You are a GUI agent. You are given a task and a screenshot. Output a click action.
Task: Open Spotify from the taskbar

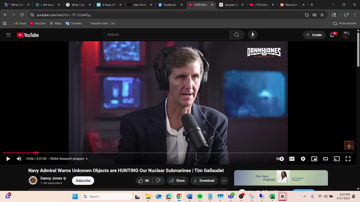point(200,197)
